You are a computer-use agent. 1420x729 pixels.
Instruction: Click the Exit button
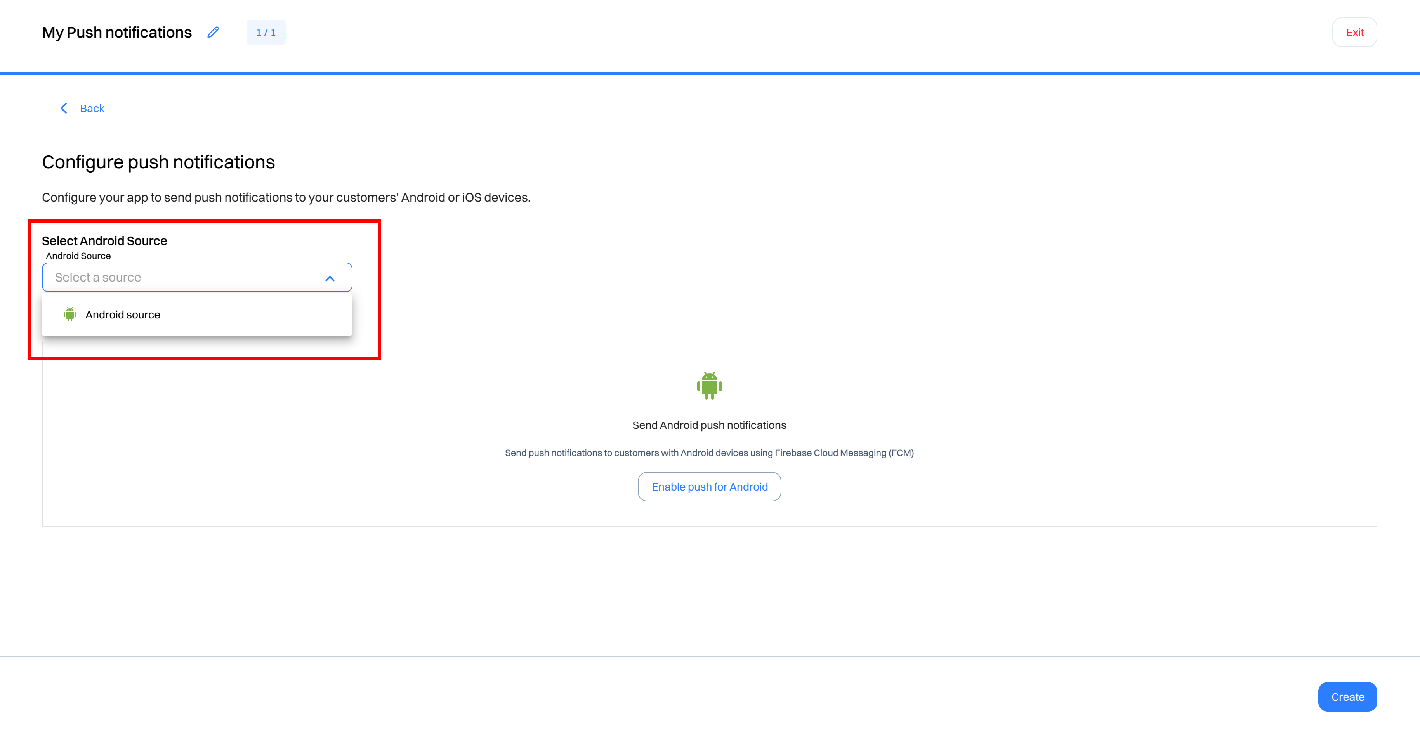tap(1354, 33)
